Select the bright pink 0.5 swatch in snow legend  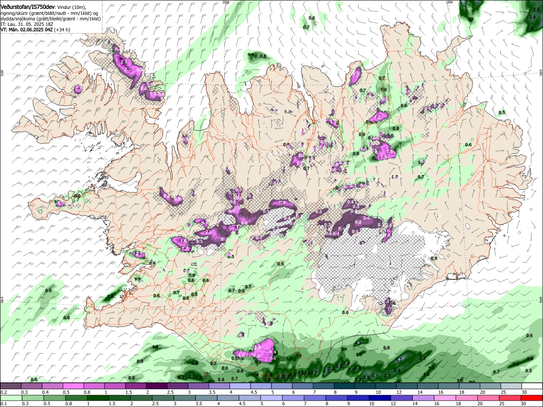point(73,386)
